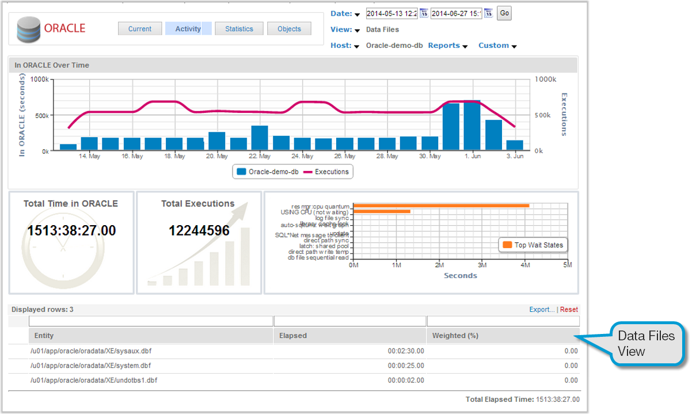
Task: Click the Go button
Action: pos(504,13)
